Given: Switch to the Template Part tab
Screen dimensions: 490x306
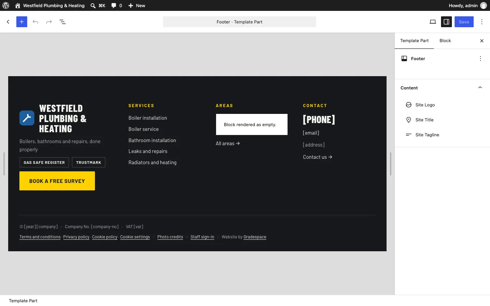Looking at the screenshot, I should point(414,41).
